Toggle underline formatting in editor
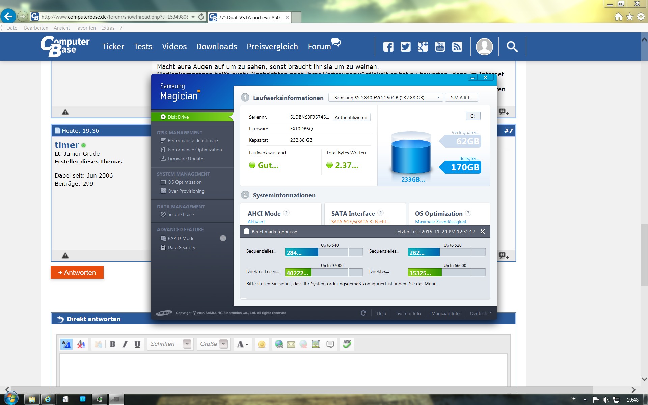The height and width of the screenshot is (405, 648). [x=137, y=344]
